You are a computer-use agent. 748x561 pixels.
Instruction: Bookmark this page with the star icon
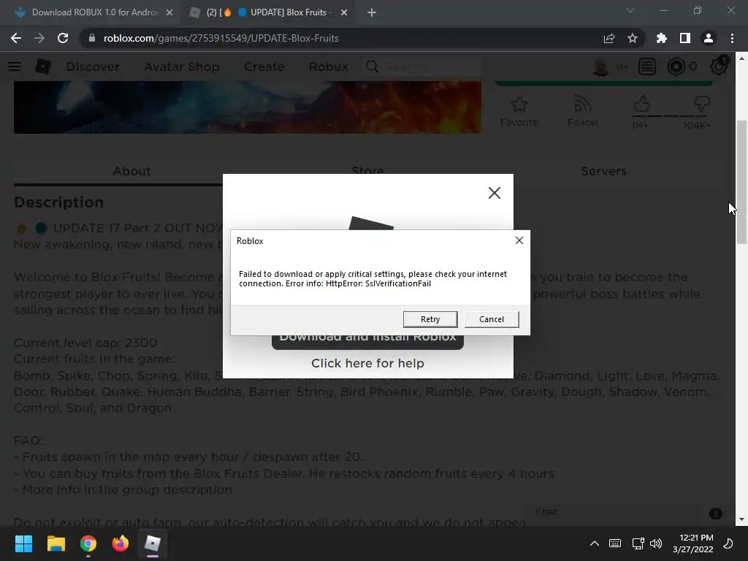click(x=633, y=38)
